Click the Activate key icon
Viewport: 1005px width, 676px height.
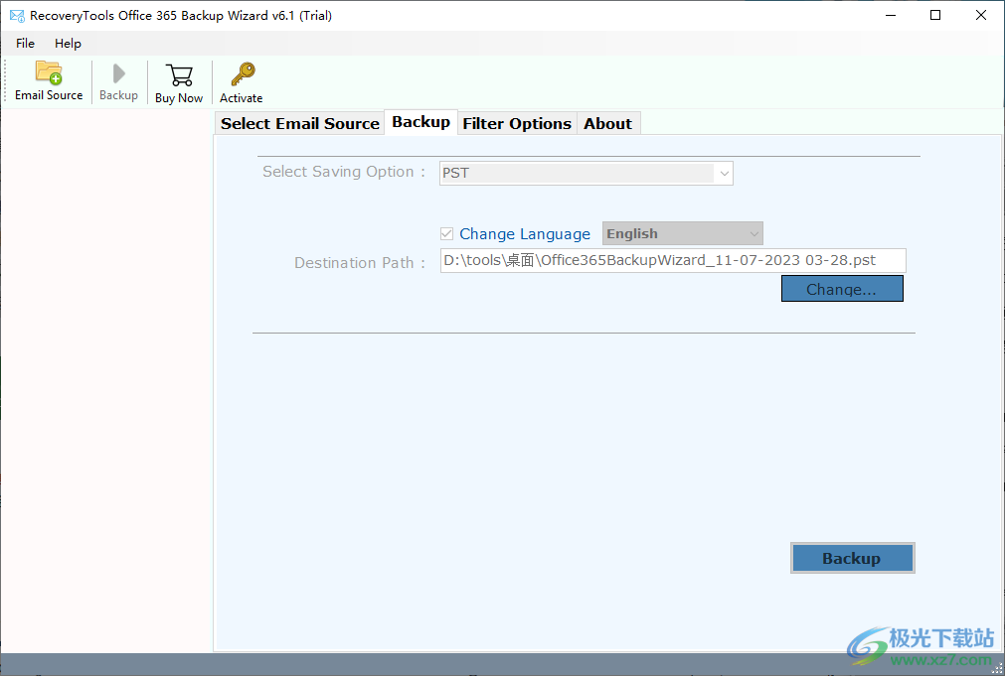[241, 81]
